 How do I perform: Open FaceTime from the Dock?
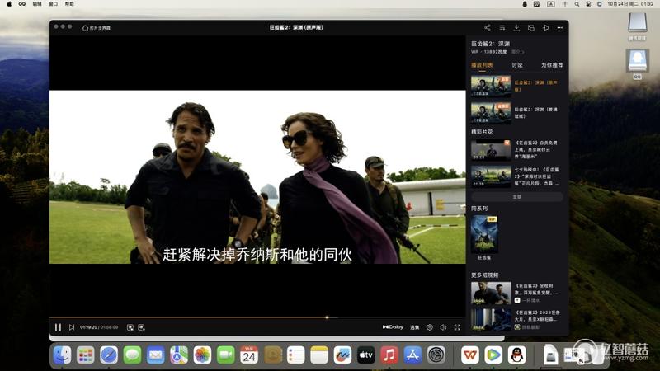(x=225, y=355)
